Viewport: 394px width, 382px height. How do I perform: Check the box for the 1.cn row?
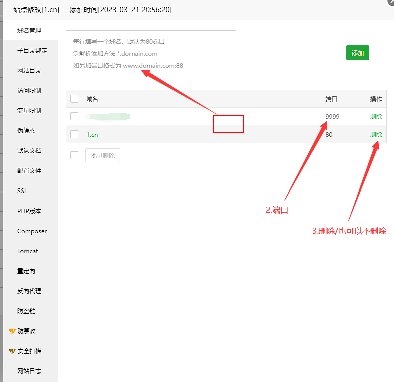[x=74, y=134]
